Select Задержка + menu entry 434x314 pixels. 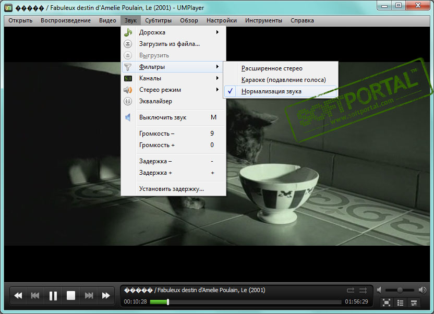(x=174, y=173)
